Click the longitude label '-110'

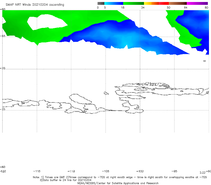click(x=71, y=171)
